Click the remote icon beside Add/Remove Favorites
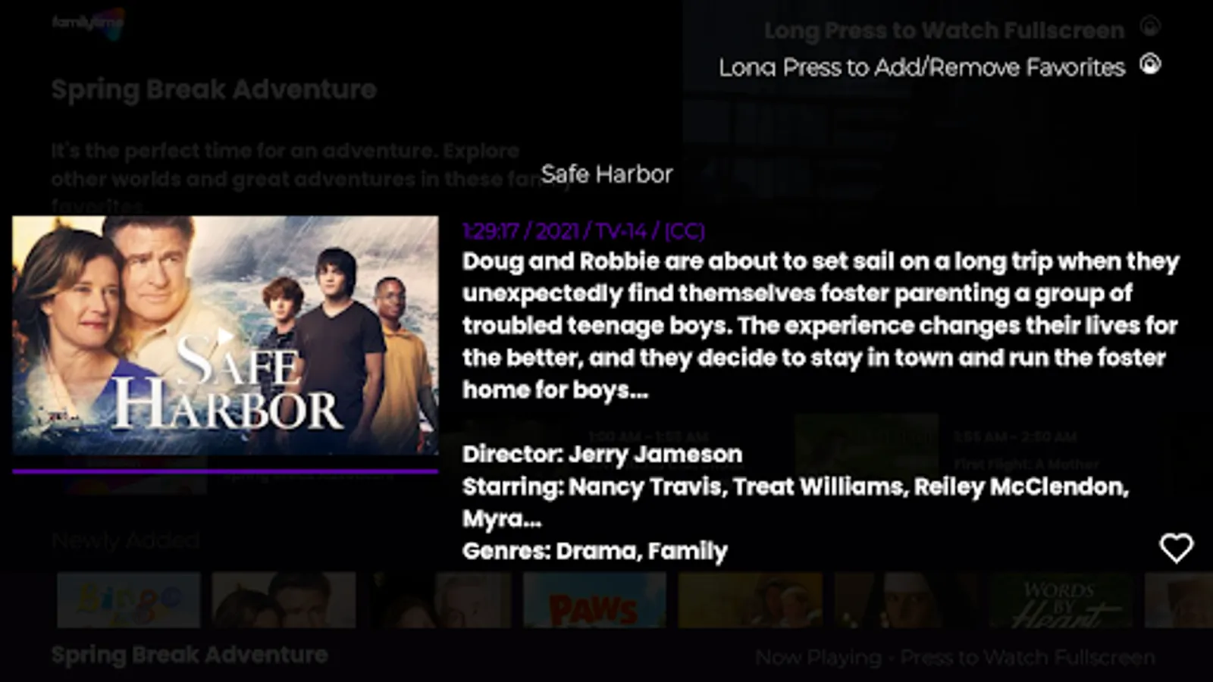Screen dimensions: 1213x682 1150,64
